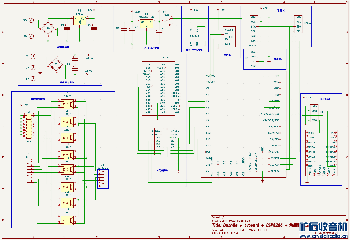Screen dimensions: 350x240
Task: Click the Y1/TX6 pin label
Action: (210, 76)
